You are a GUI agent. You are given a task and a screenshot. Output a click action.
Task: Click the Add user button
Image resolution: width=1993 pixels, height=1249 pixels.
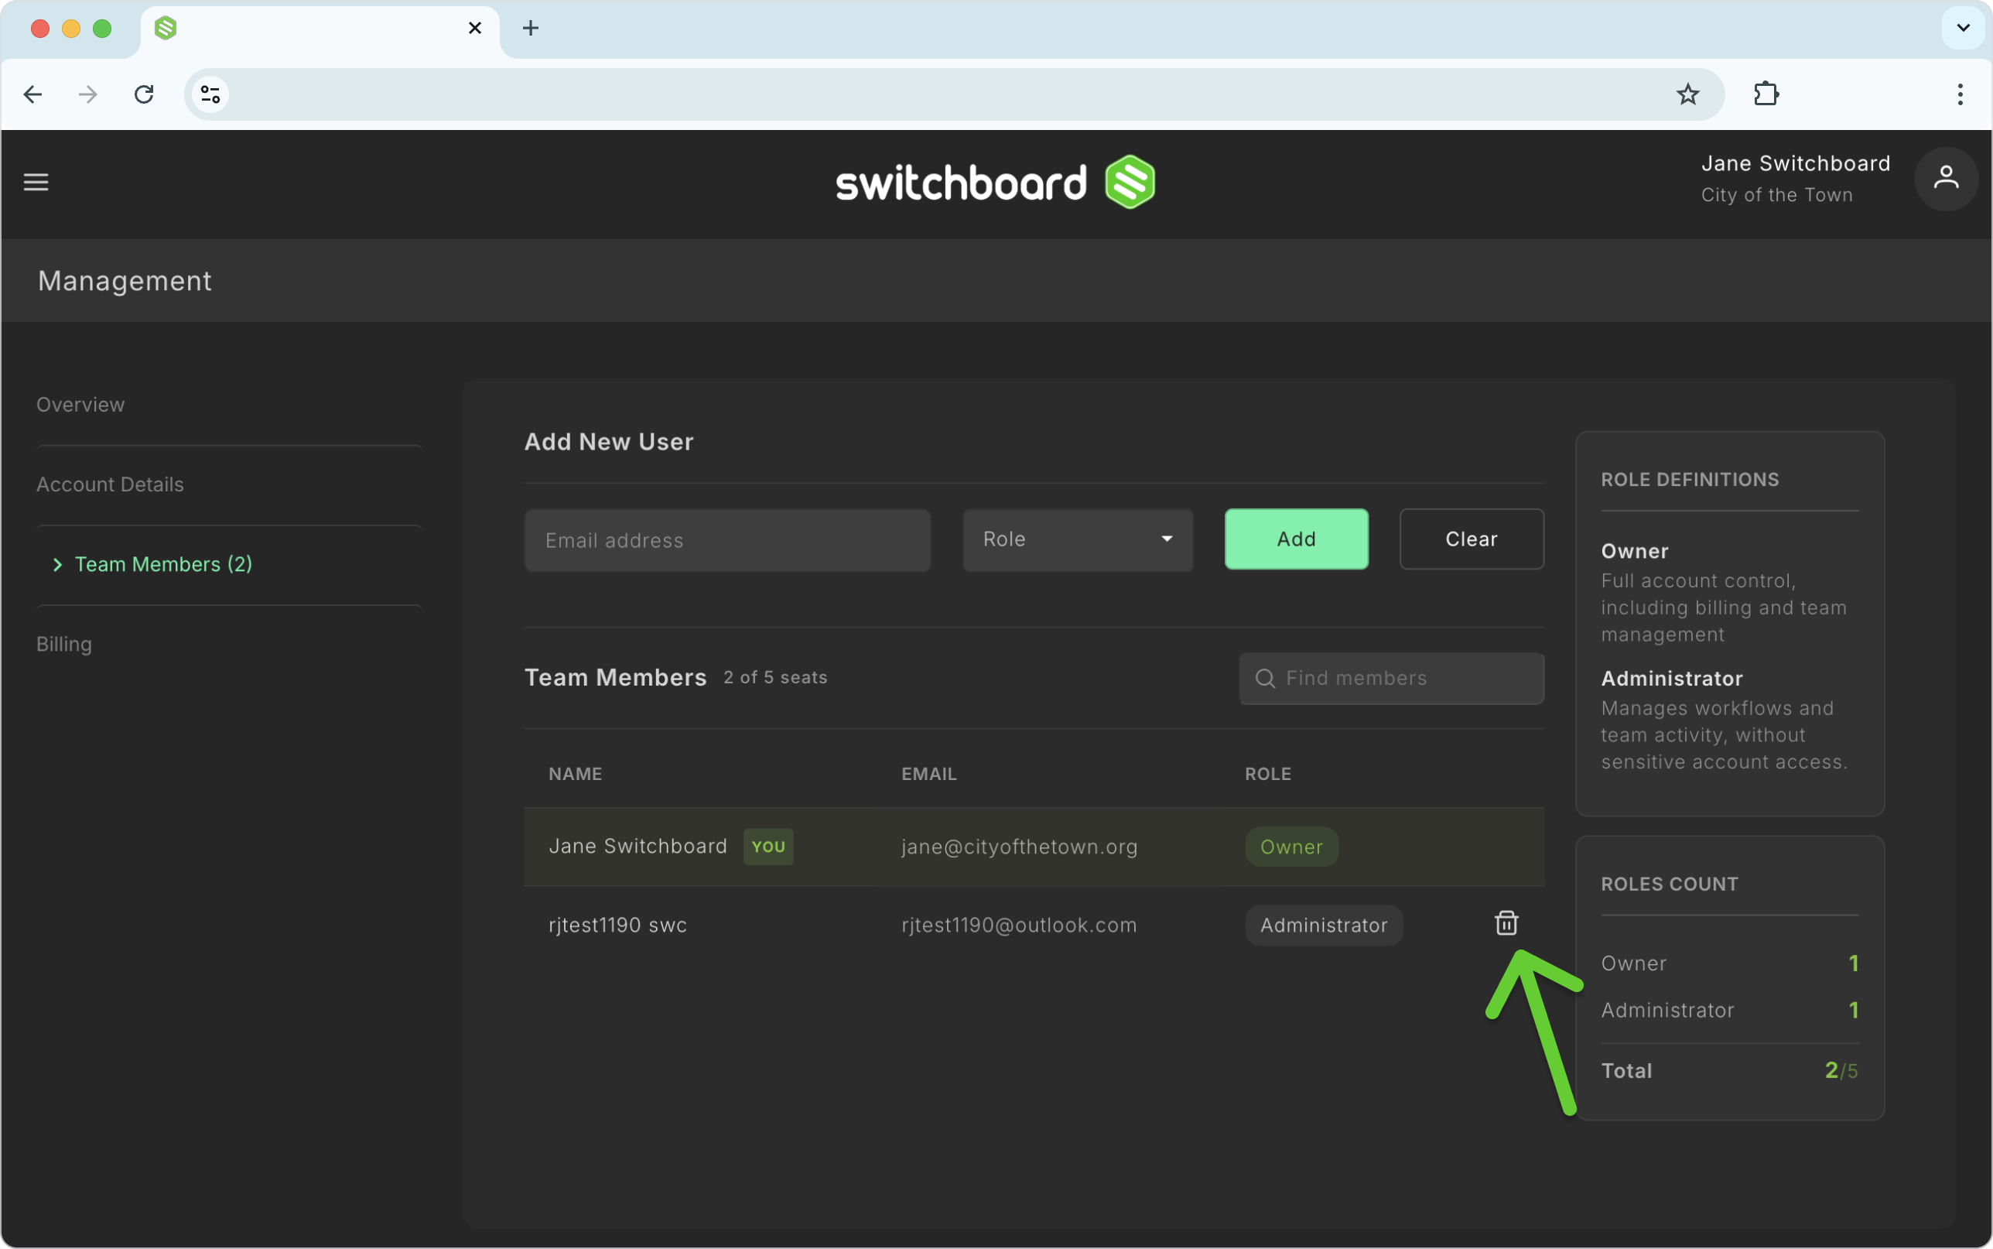tap(1296, 539)
